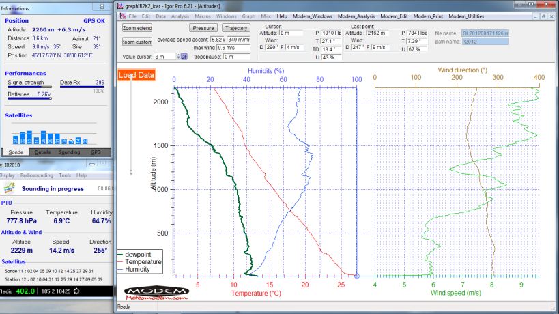Viewport: 559px width, 314px height.
Task: Click the cursor marker circle at graph bottom
Action: pos(356,276)
